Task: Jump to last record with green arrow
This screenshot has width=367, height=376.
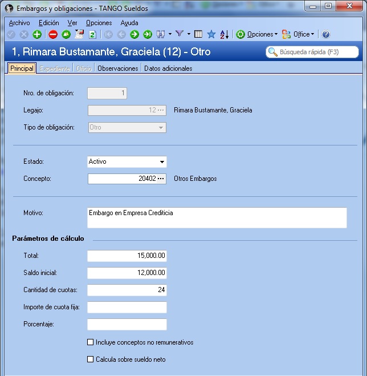Action: [148, 35]
